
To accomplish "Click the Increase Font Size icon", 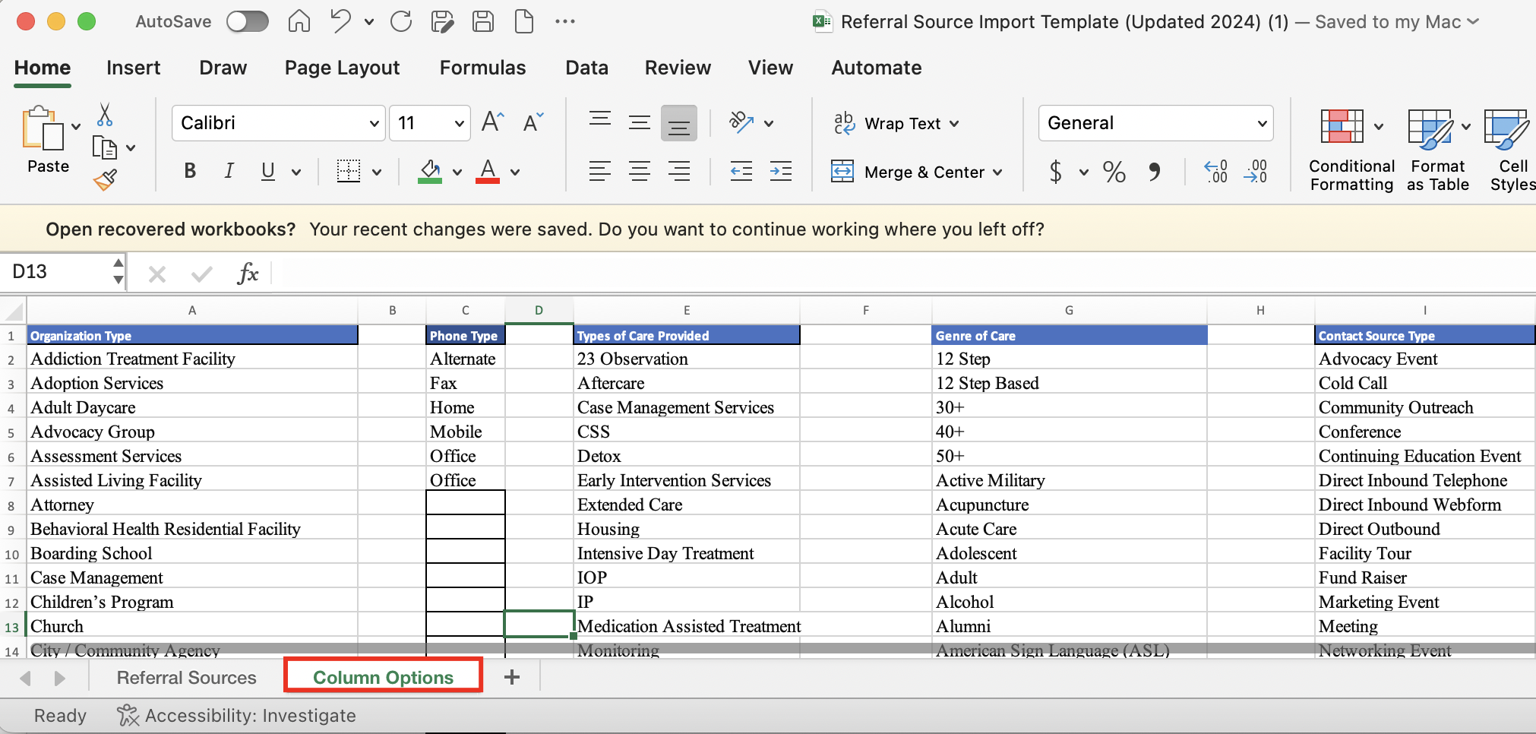I will [x=492, y=122].
